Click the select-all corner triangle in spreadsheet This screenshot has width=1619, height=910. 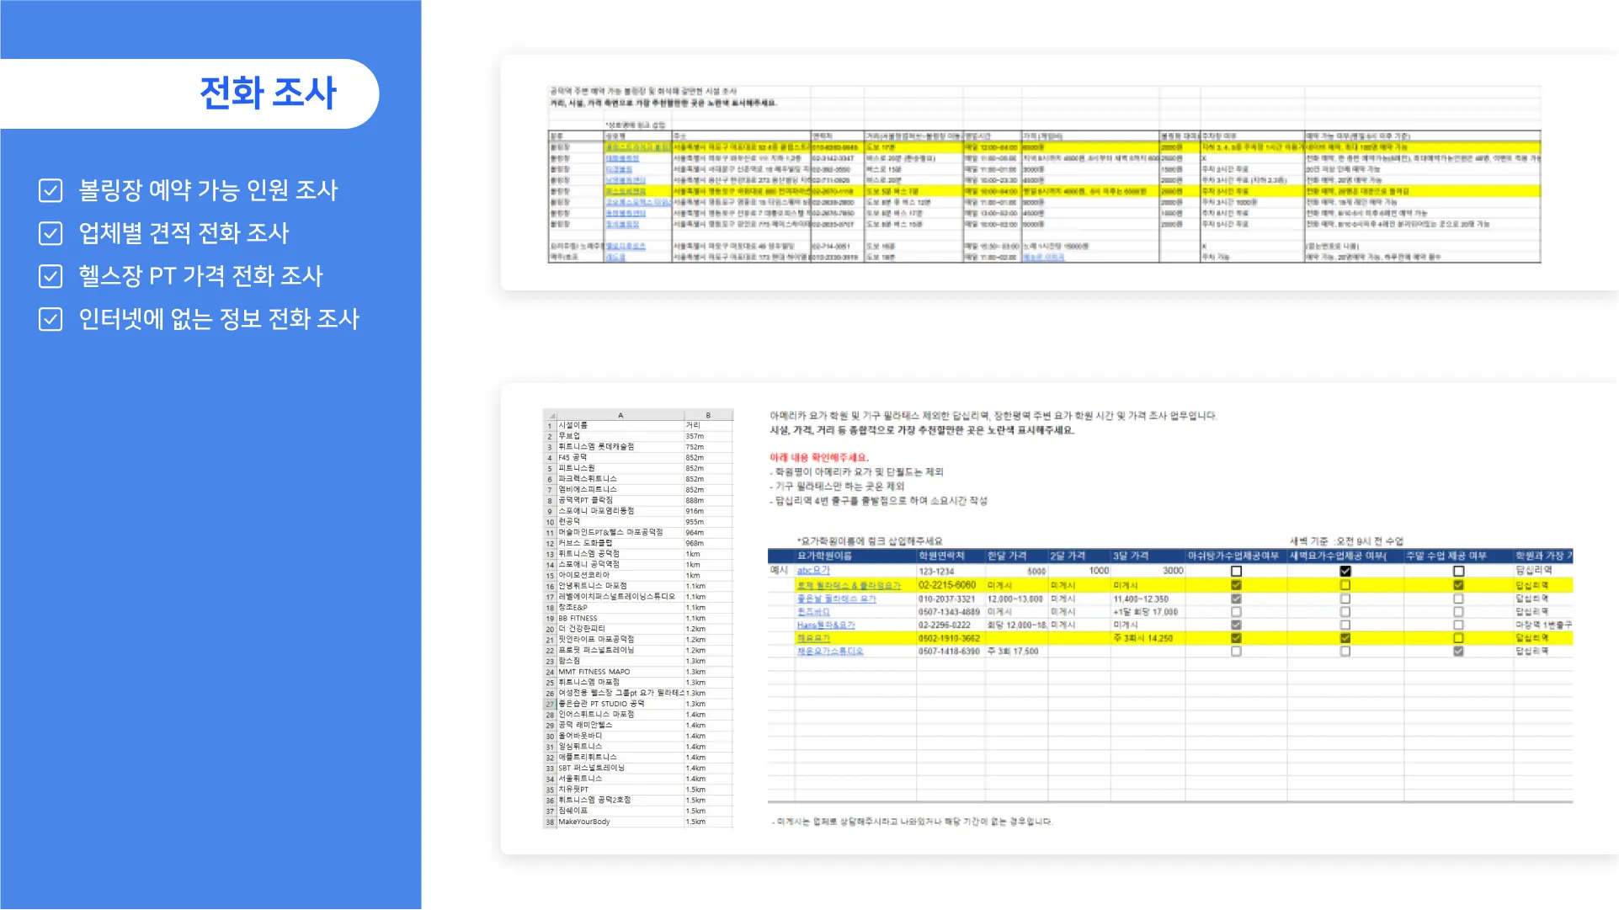click(551, 415)
